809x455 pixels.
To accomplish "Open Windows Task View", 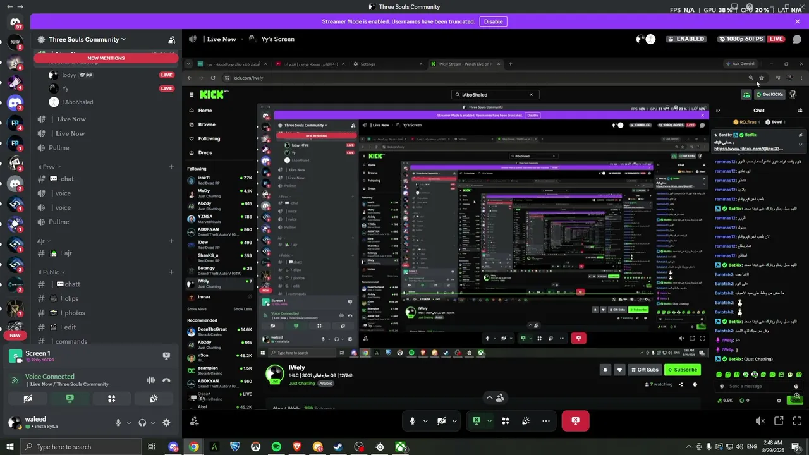I will [x=152, y=447].
